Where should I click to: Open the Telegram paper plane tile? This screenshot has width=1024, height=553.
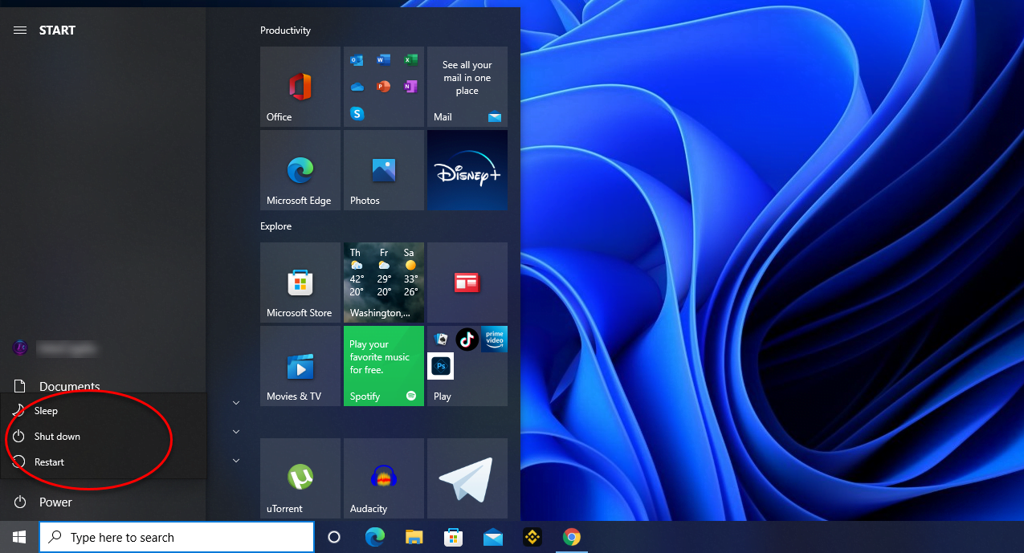point(467,478)
